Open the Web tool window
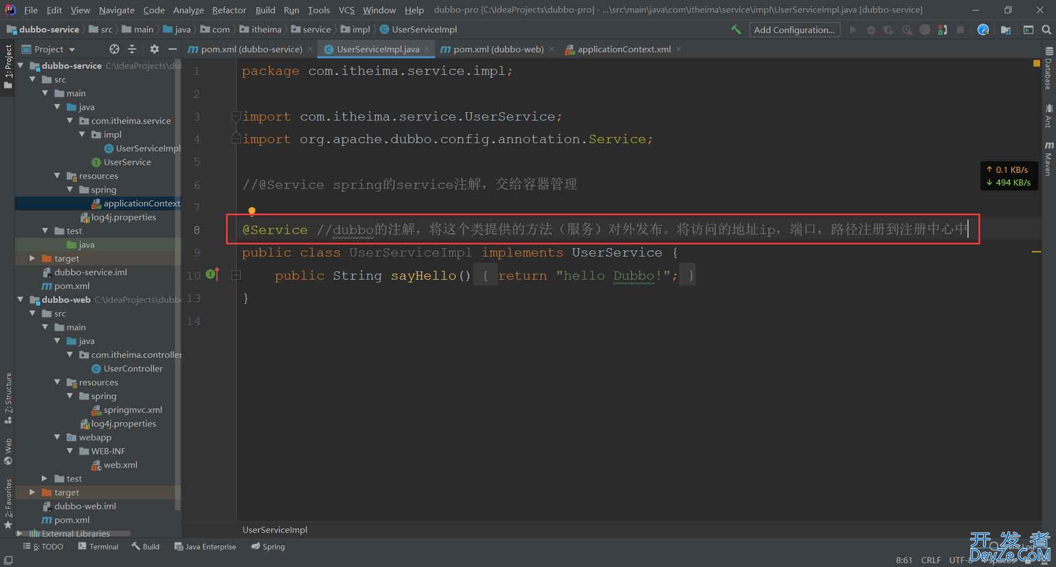 (8, 451)
